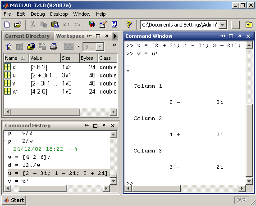This screenshot has width=256, height=206.
Task: Open the stack 'B...' combo box
Action: pyautogui.click(x=93, y=47)
